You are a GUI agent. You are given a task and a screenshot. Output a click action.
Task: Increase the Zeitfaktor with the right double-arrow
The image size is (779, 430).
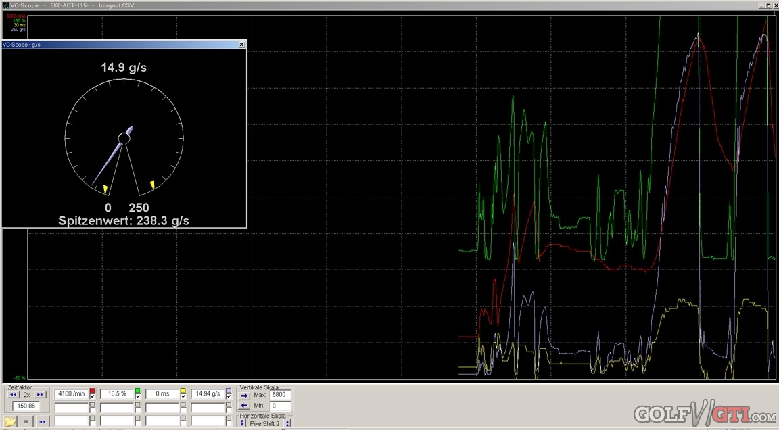tap(41, 395)
